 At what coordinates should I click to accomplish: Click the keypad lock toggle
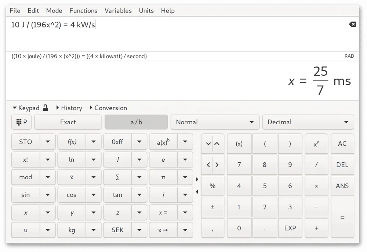45,108
